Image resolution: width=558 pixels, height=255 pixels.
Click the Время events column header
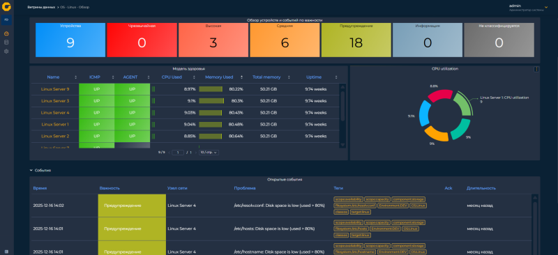click(40, 188)
